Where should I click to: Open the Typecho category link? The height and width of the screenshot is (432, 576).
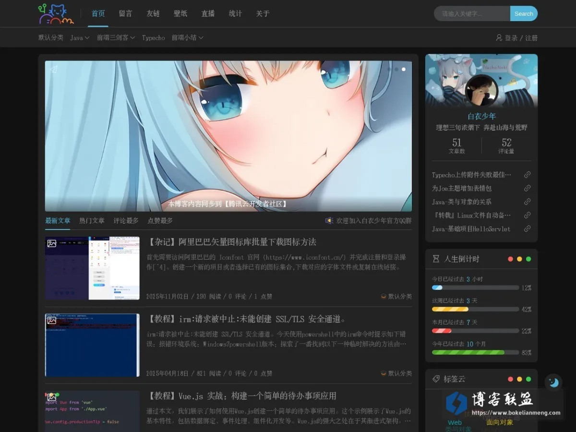[153, 37]
